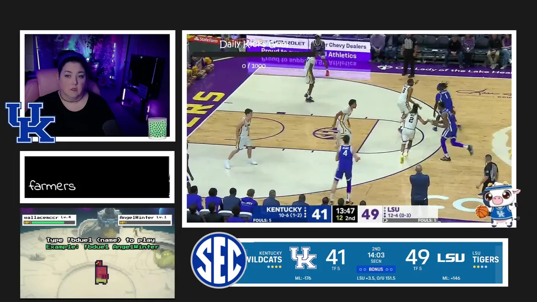Image resolution: width=537 pixels, height=302 pixels.
Task: Click the large UK logo overlapping the webcam
Action: pyautogui.click(x=30, y=122)
